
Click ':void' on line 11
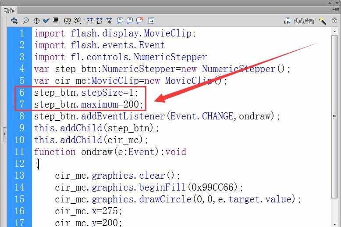(x=173, y=151)
